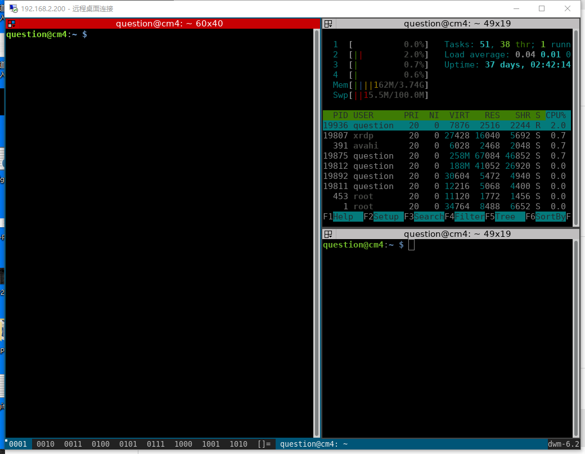Switch to dwm tag 0010
Screen dimensions: 585x454
point(46,444)
